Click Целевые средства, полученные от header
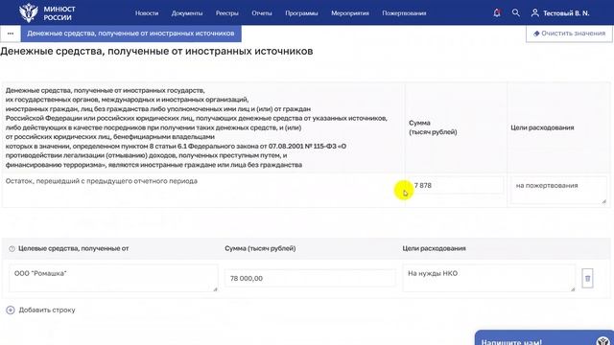The width and height of the screenshot is (614, 345). (x=74, y=248)
